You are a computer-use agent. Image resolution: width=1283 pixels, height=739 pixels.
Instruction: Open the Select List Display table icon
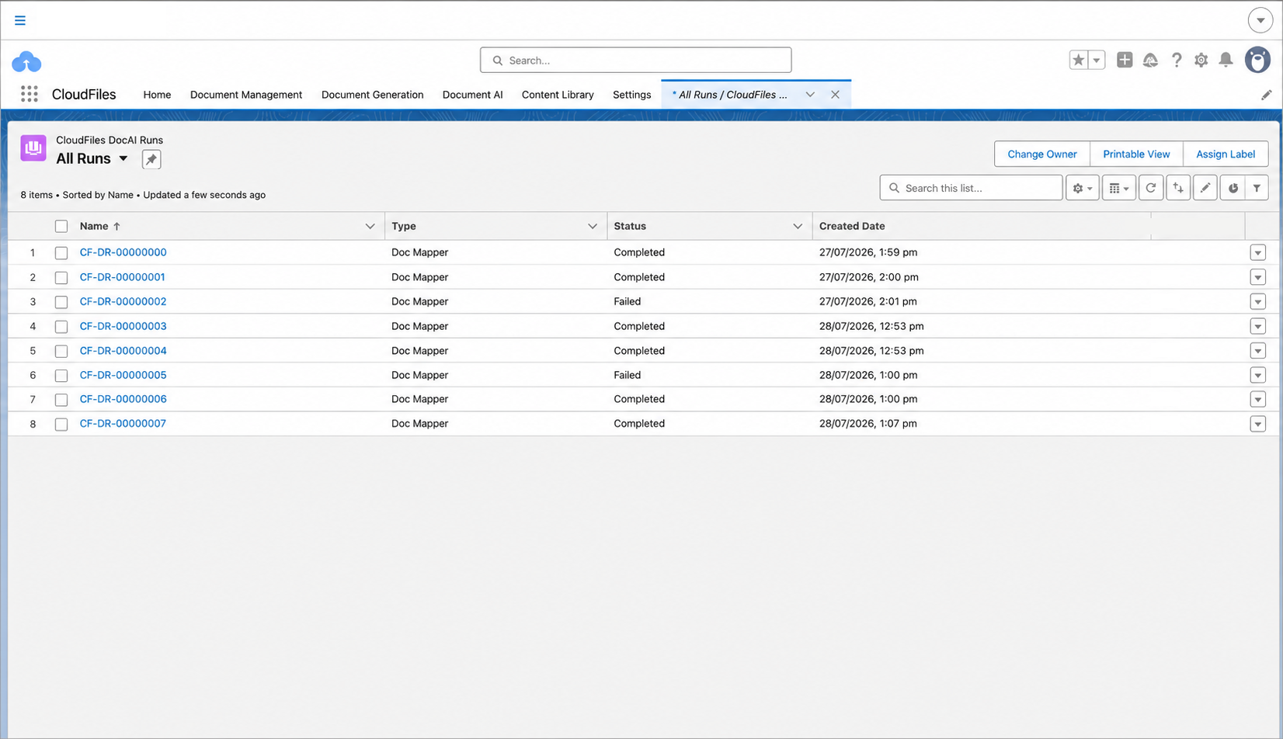tap(1119, 188)
